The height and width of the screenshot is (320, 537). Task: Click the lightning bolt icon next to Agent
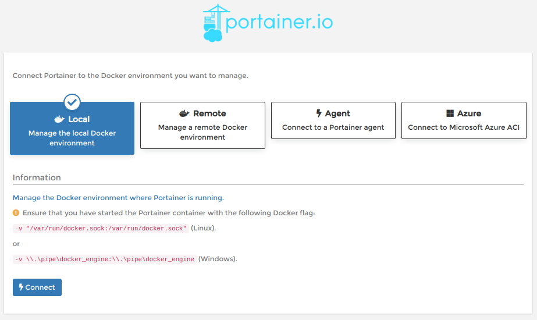pos(318,113)
